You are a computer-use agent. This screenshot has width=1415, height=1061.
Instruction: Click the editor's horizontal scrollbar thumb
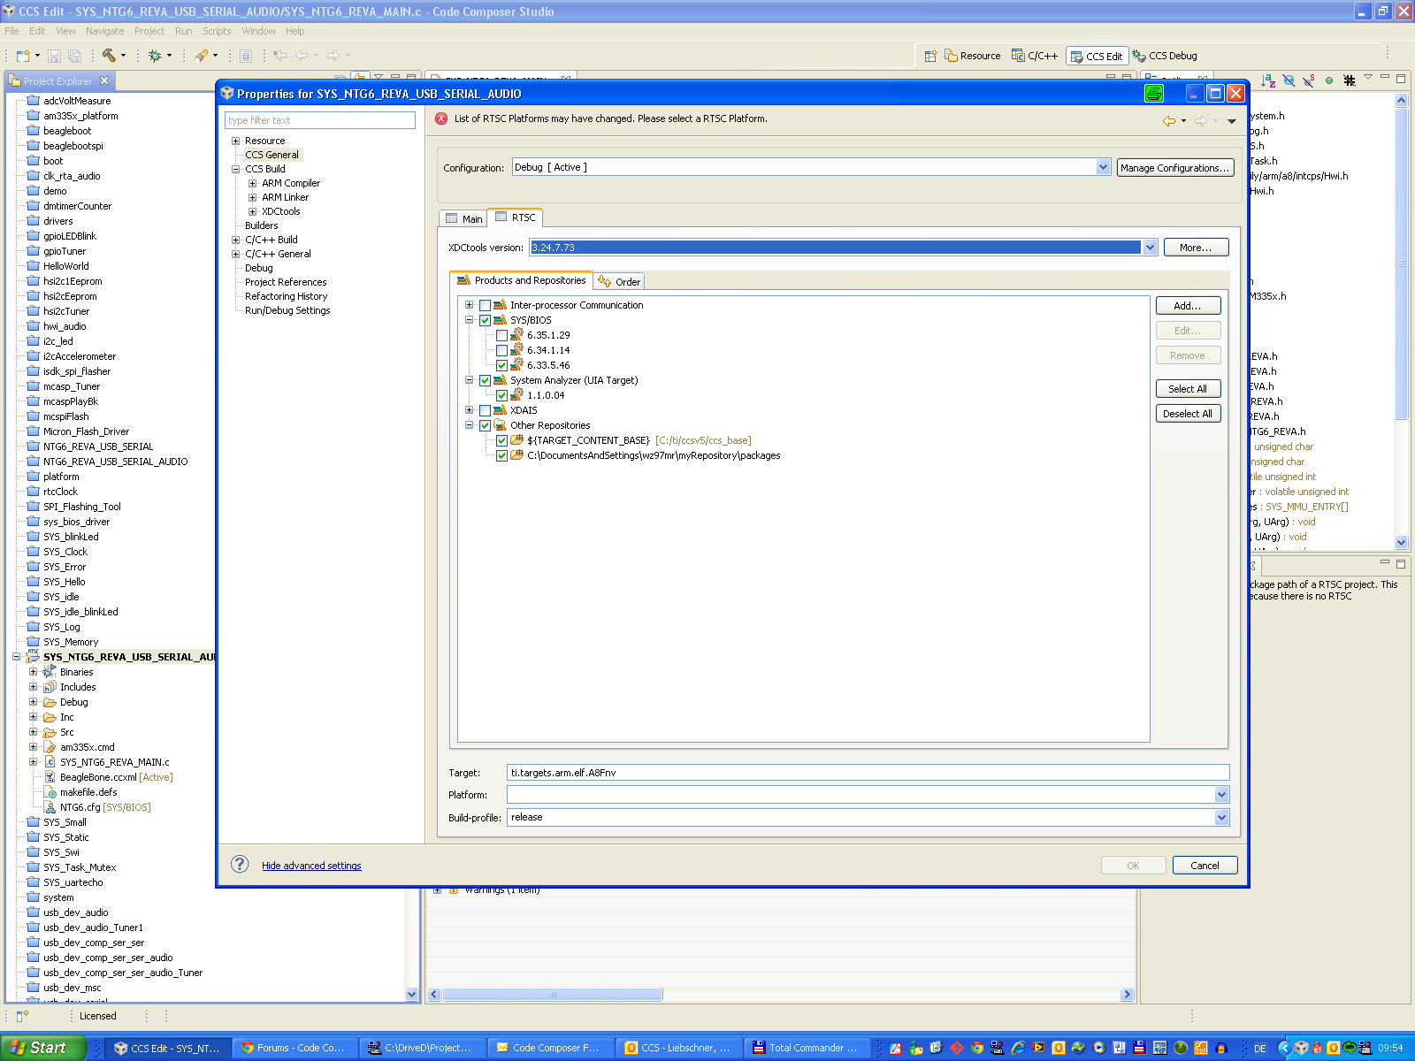[x=553, y=995]
